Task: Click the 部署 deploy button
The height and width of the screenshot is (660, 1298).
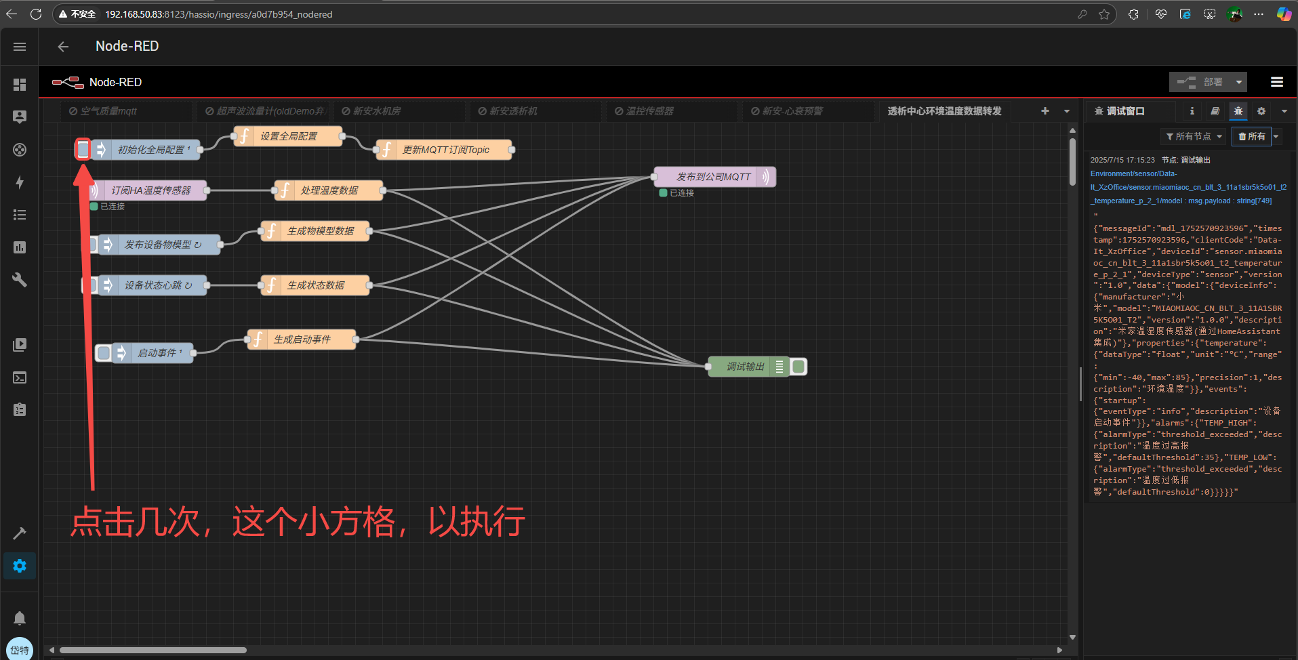Action: point(1200,82)
